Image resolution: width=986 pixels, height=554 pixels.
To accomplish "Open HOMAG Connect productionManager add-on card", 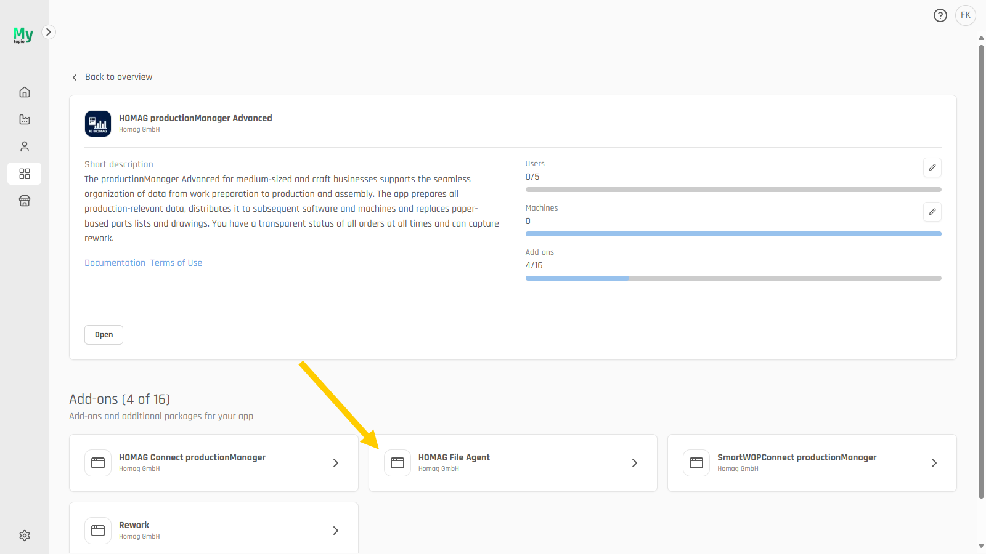I will coord(214,463).
